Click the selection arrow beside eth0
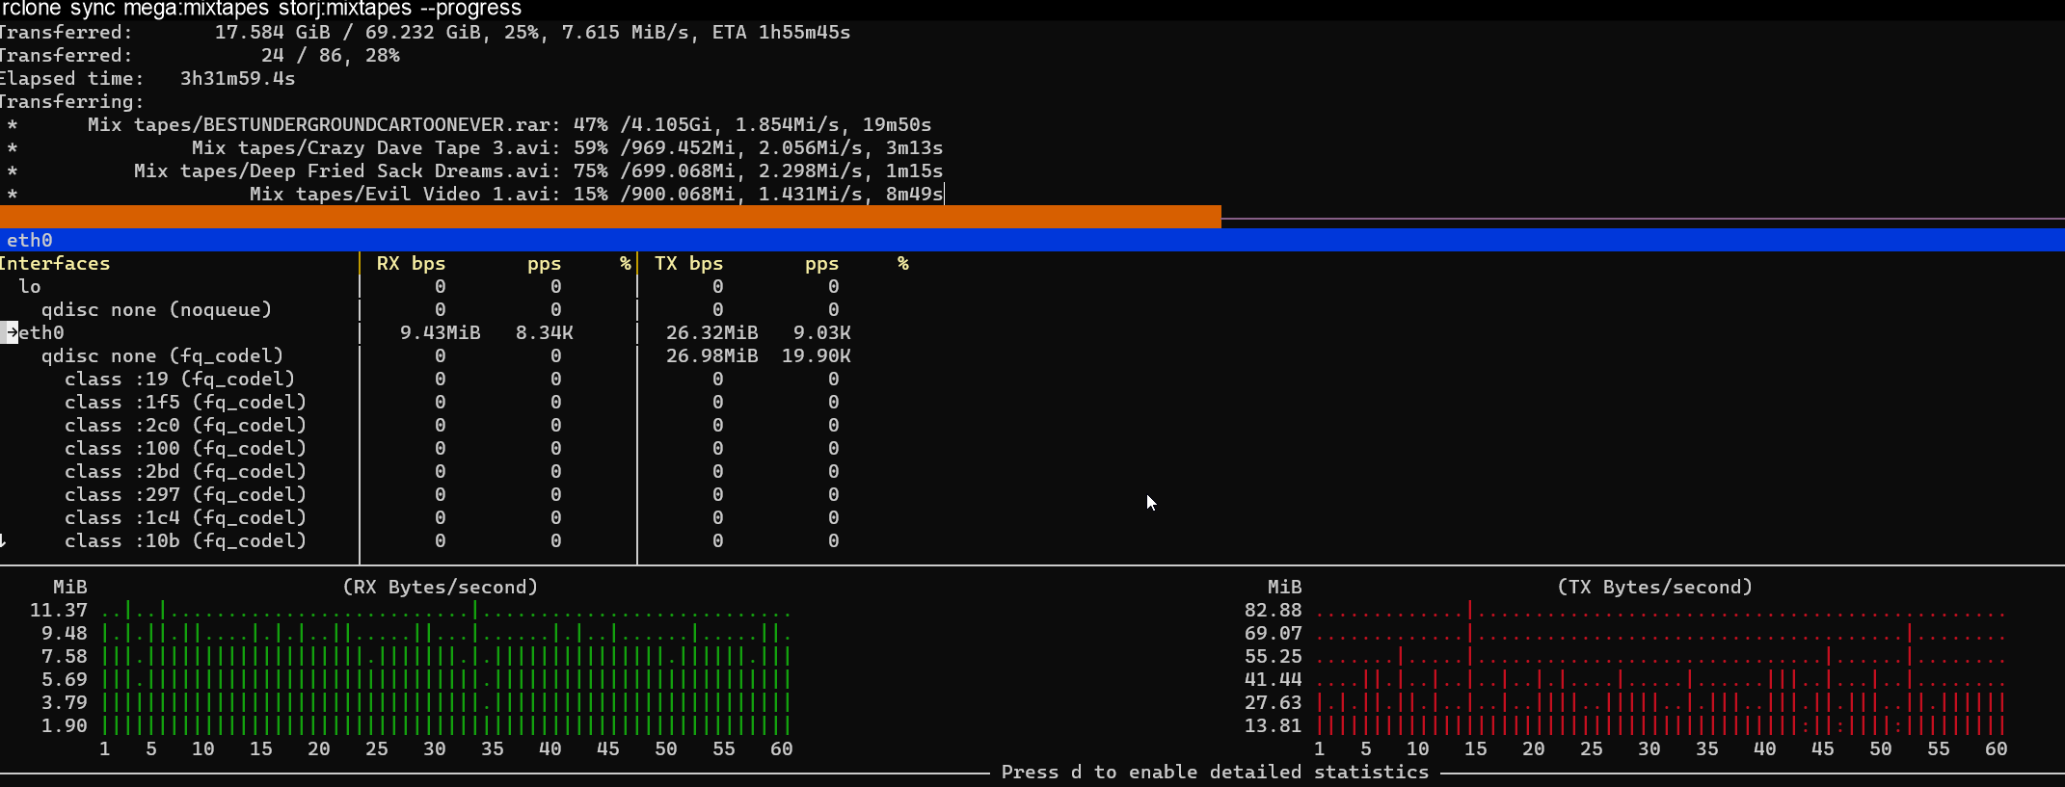This screenshot has width=2065, height=787. click(10, 332)
